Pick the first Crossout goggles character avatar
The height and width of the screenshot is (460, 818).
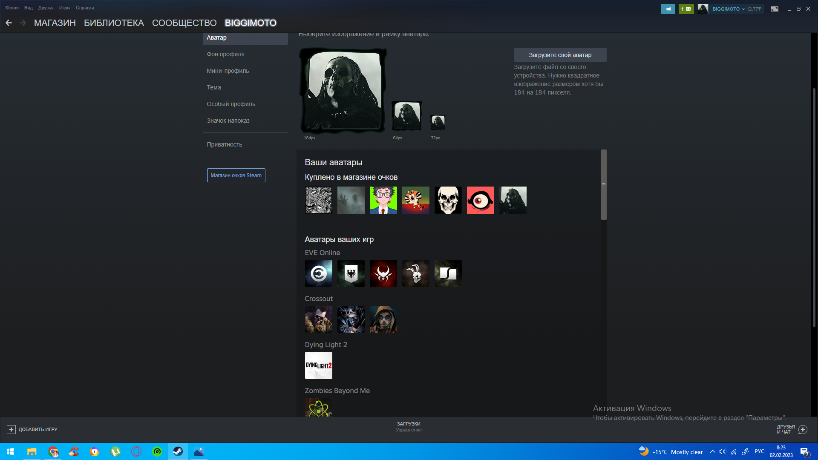click(x=319, y=319)
